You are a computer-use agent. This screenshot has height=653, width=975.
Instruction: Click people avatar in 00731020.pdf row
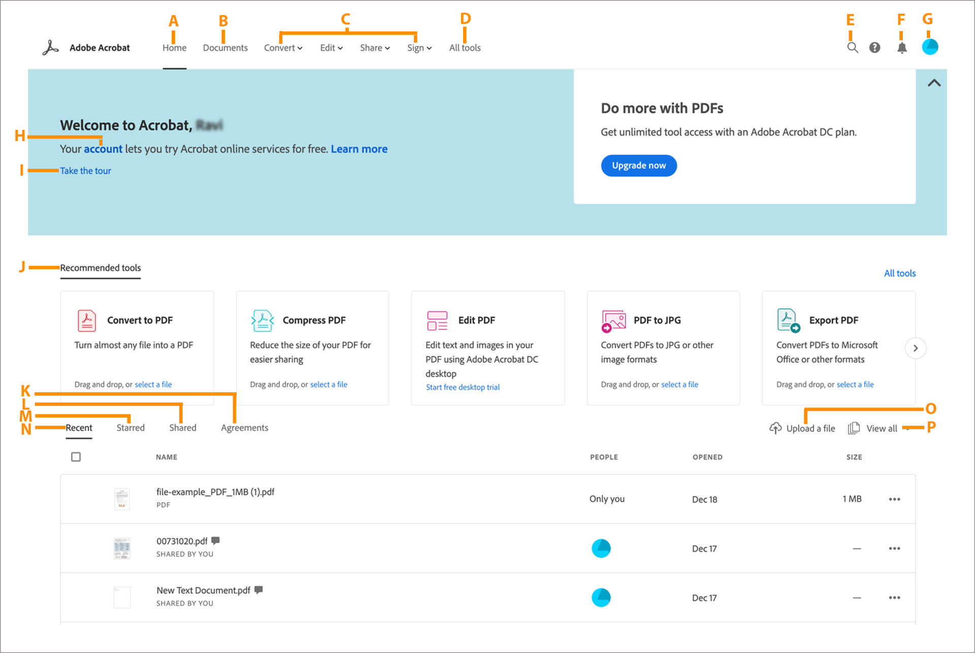[x=601, y=548]
